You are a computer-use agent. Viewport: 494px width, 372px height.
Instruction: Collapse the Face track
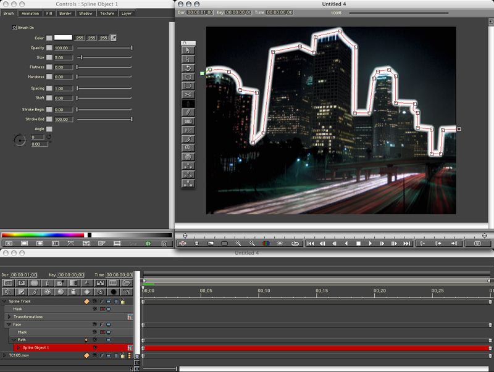click(x=9, y=324)
